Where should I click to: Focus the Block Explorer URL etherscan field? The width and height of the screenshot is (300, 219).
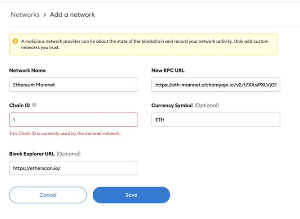tap(73, 168)
